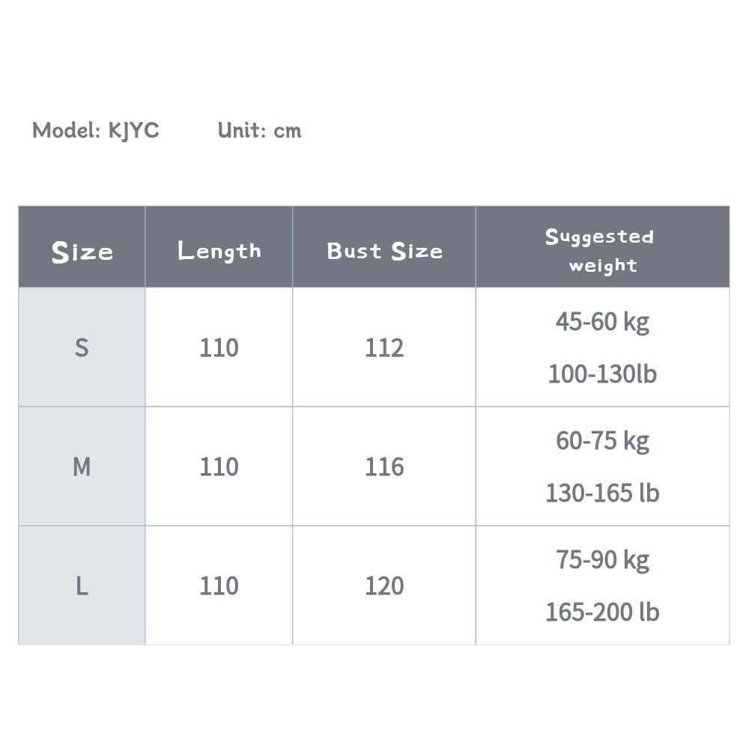Click the 100-130lb weight text
The image size is (749, 751).
pos(602,373)
